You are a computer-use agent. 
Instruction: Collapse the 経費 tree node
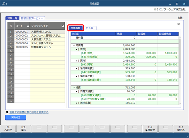click(x=74, y=88)
